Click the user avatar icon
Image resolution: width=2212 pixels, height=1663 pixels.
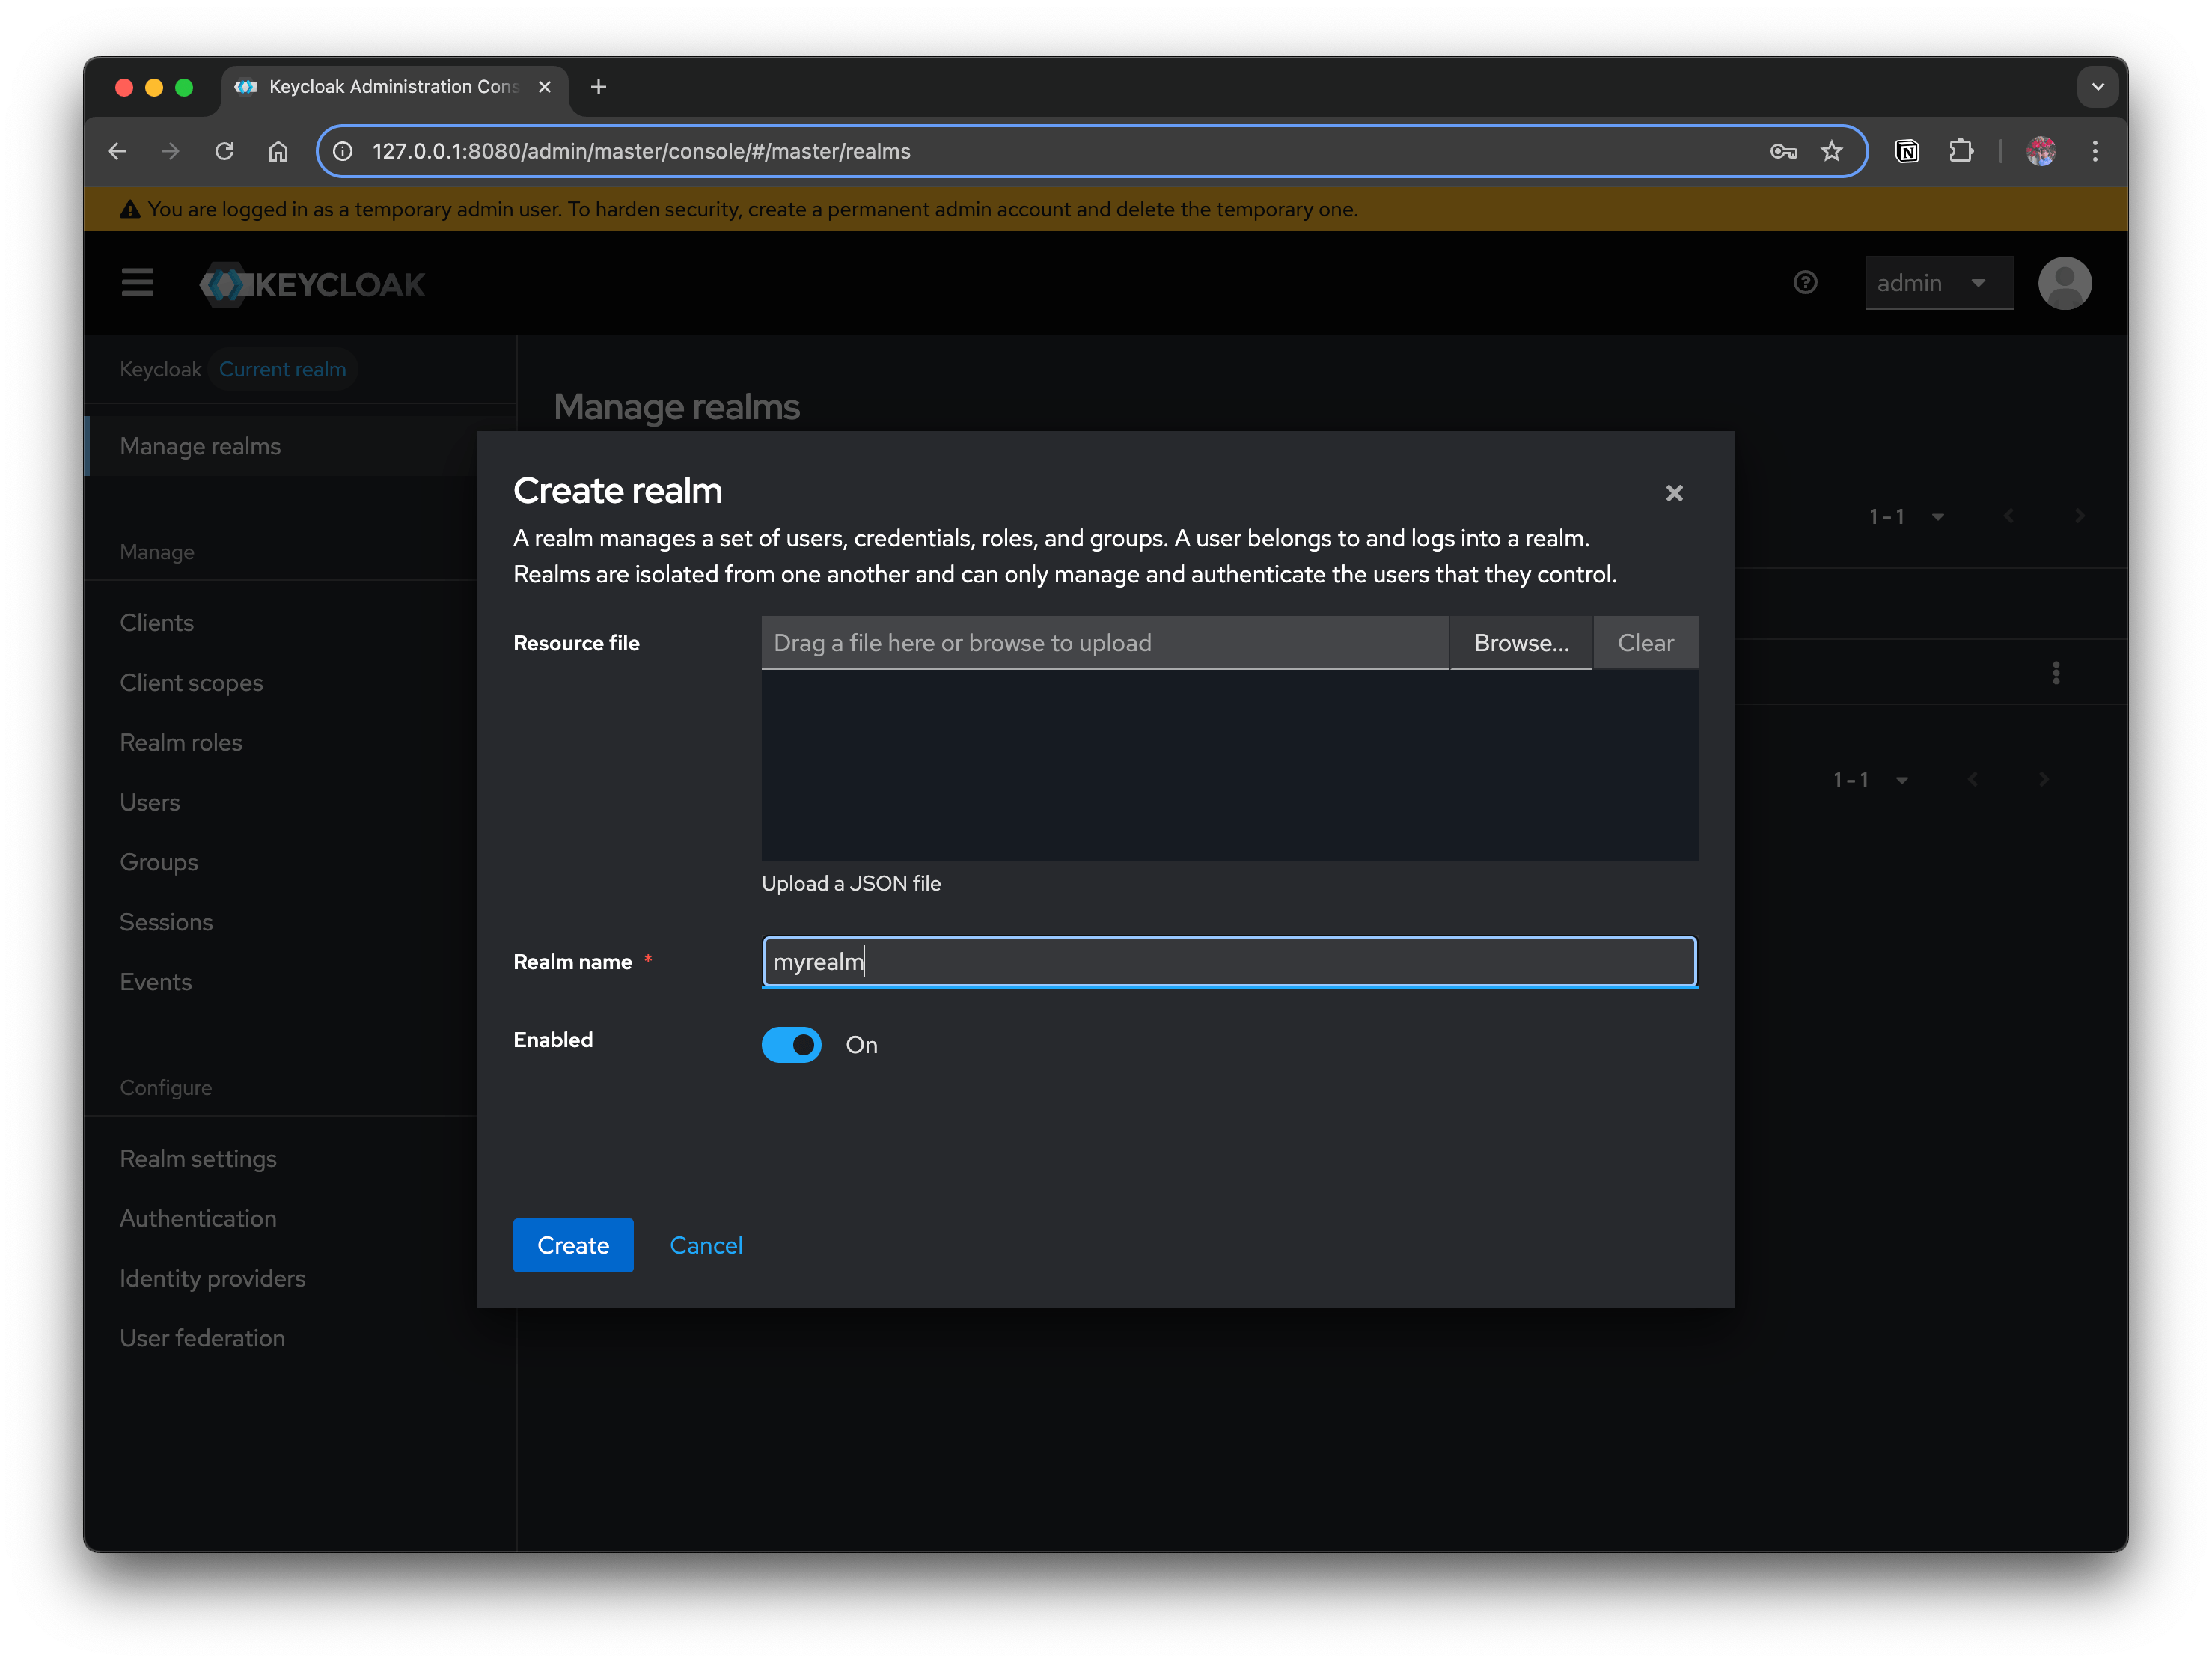[x=2064, y=283]
